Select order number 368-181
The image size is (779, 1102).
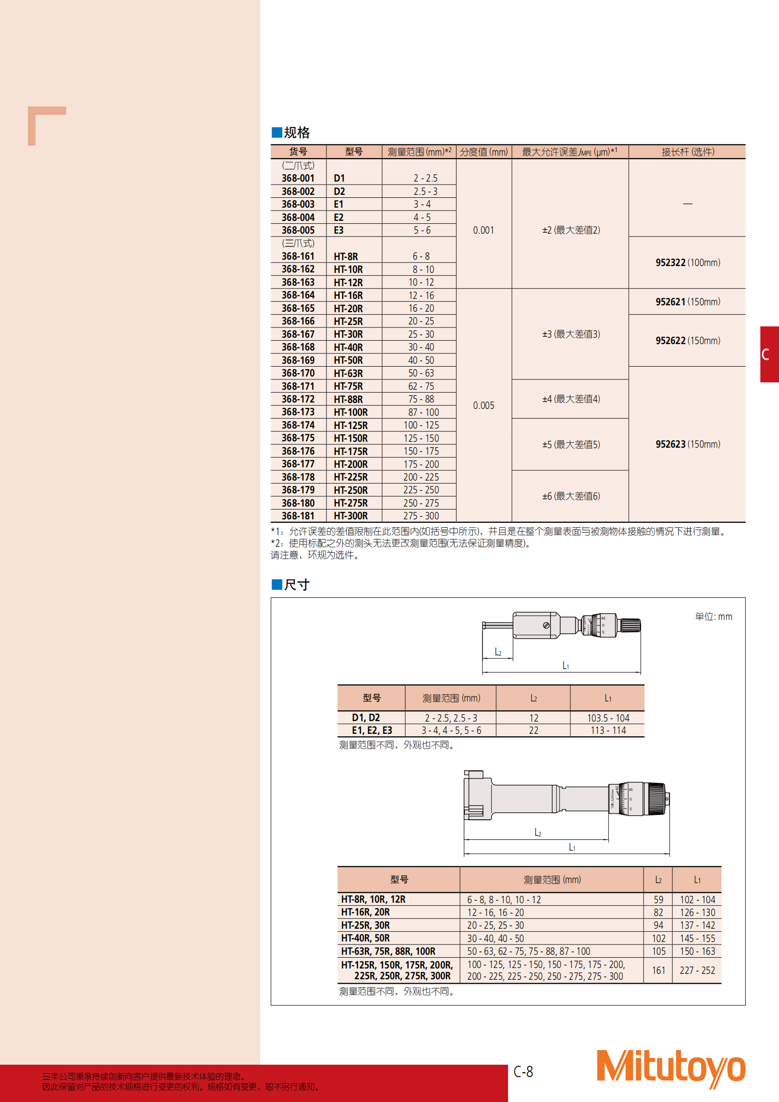coord(298,516)
